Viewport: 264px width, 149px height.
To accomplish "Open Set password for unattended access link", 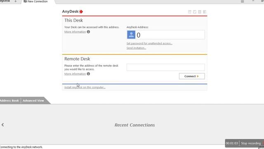I will click(x=149, y=43).
